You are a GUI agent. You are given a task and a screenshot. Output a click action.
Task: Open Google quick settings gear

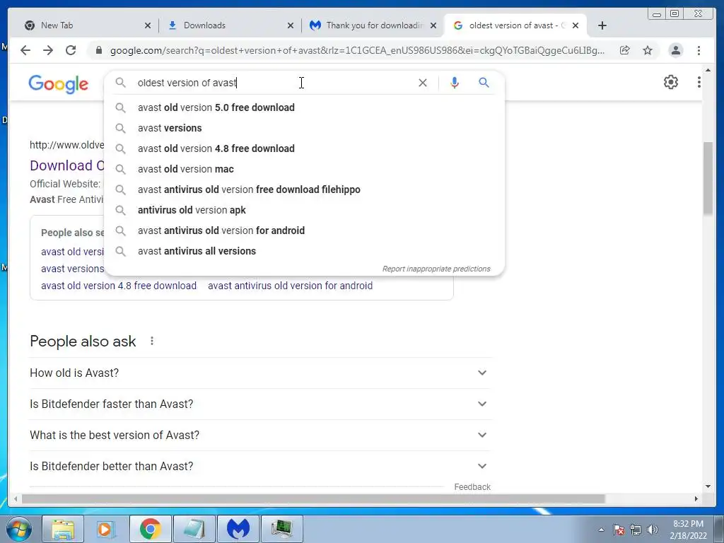[670, 82]
